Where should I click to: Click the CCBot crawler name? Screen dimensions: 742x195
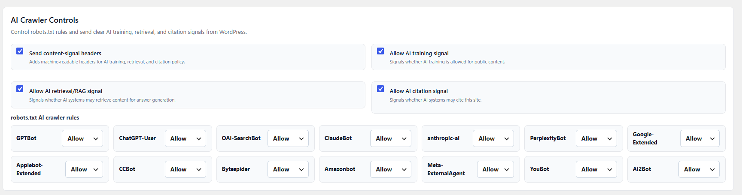[127, 169]
